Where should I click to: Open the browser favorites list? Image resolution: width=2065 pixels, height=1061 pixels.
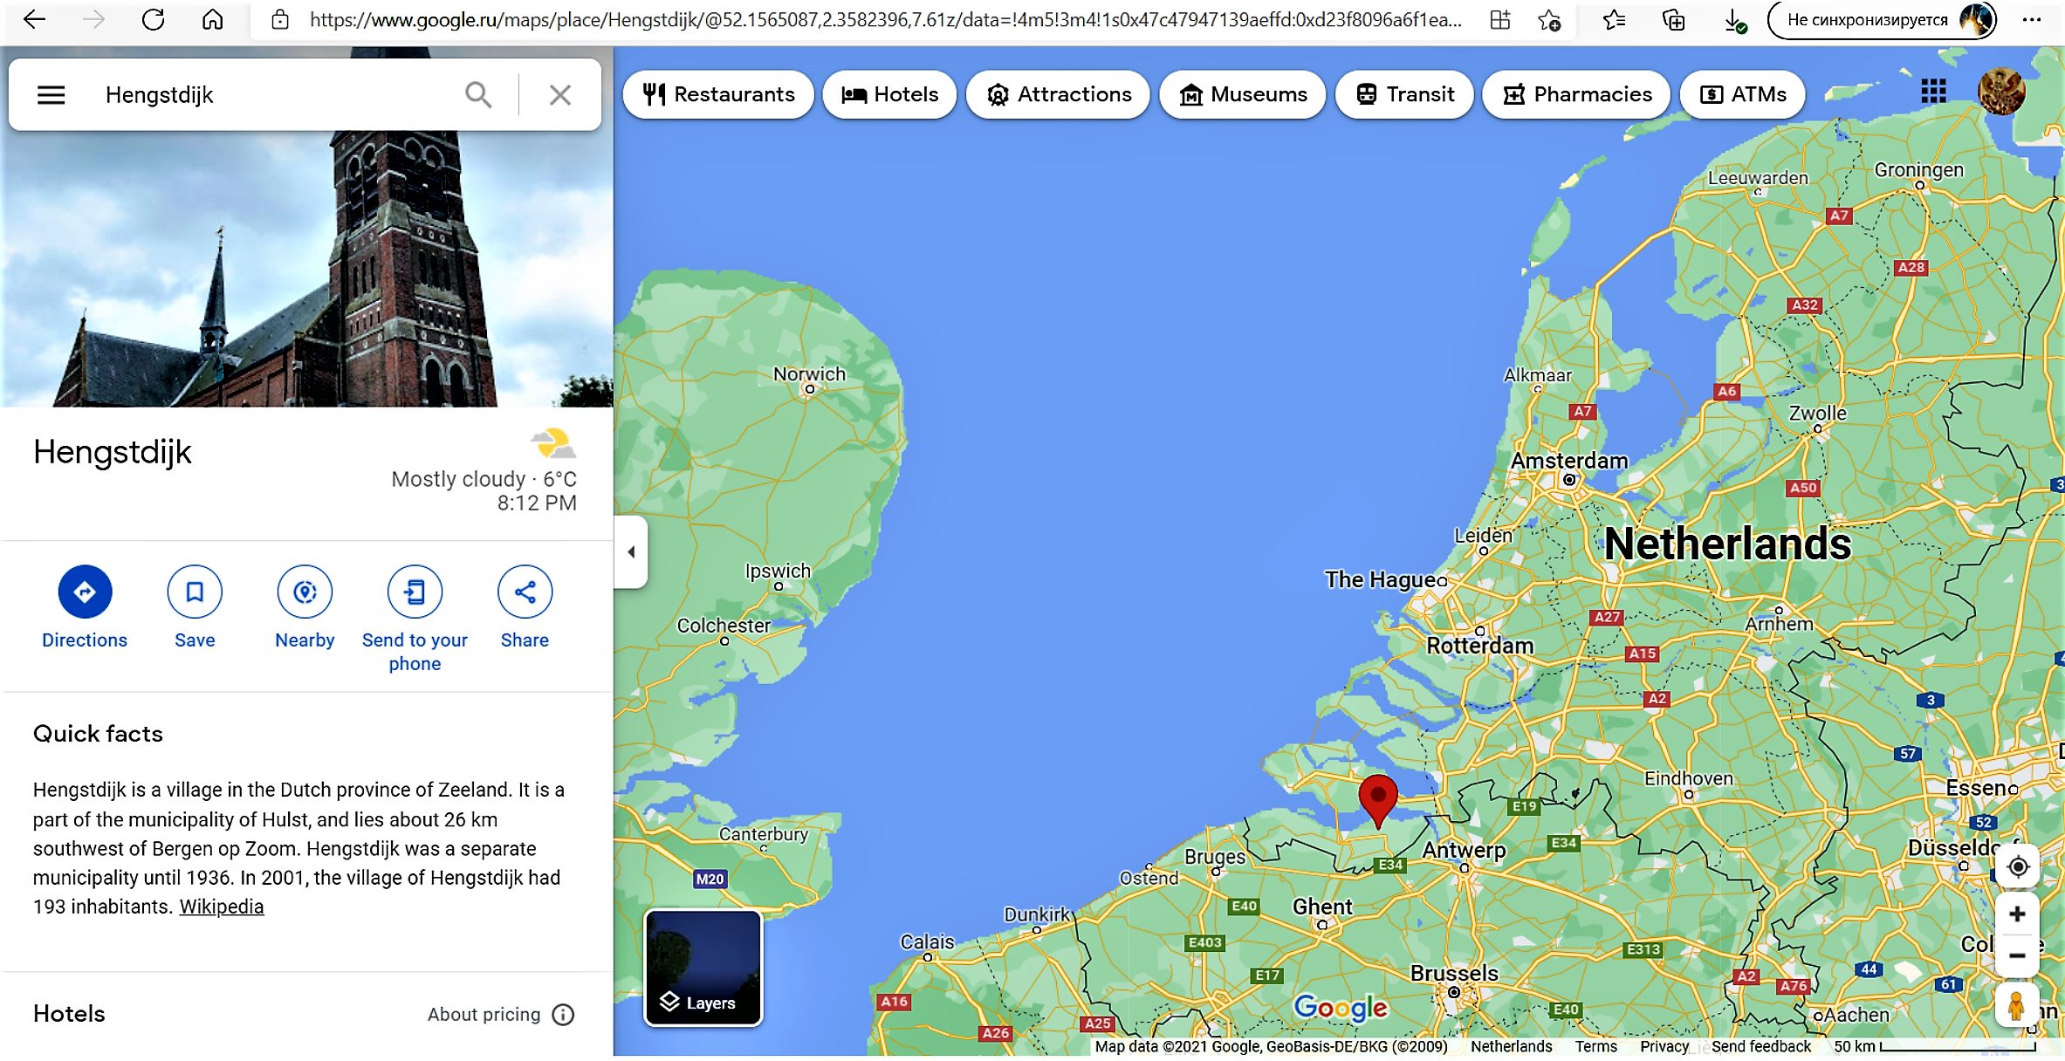click(1613, 19)
